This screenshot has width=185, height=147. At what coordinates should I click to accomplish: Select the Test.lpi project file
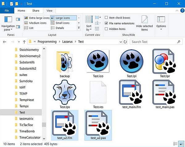(131, 64)
